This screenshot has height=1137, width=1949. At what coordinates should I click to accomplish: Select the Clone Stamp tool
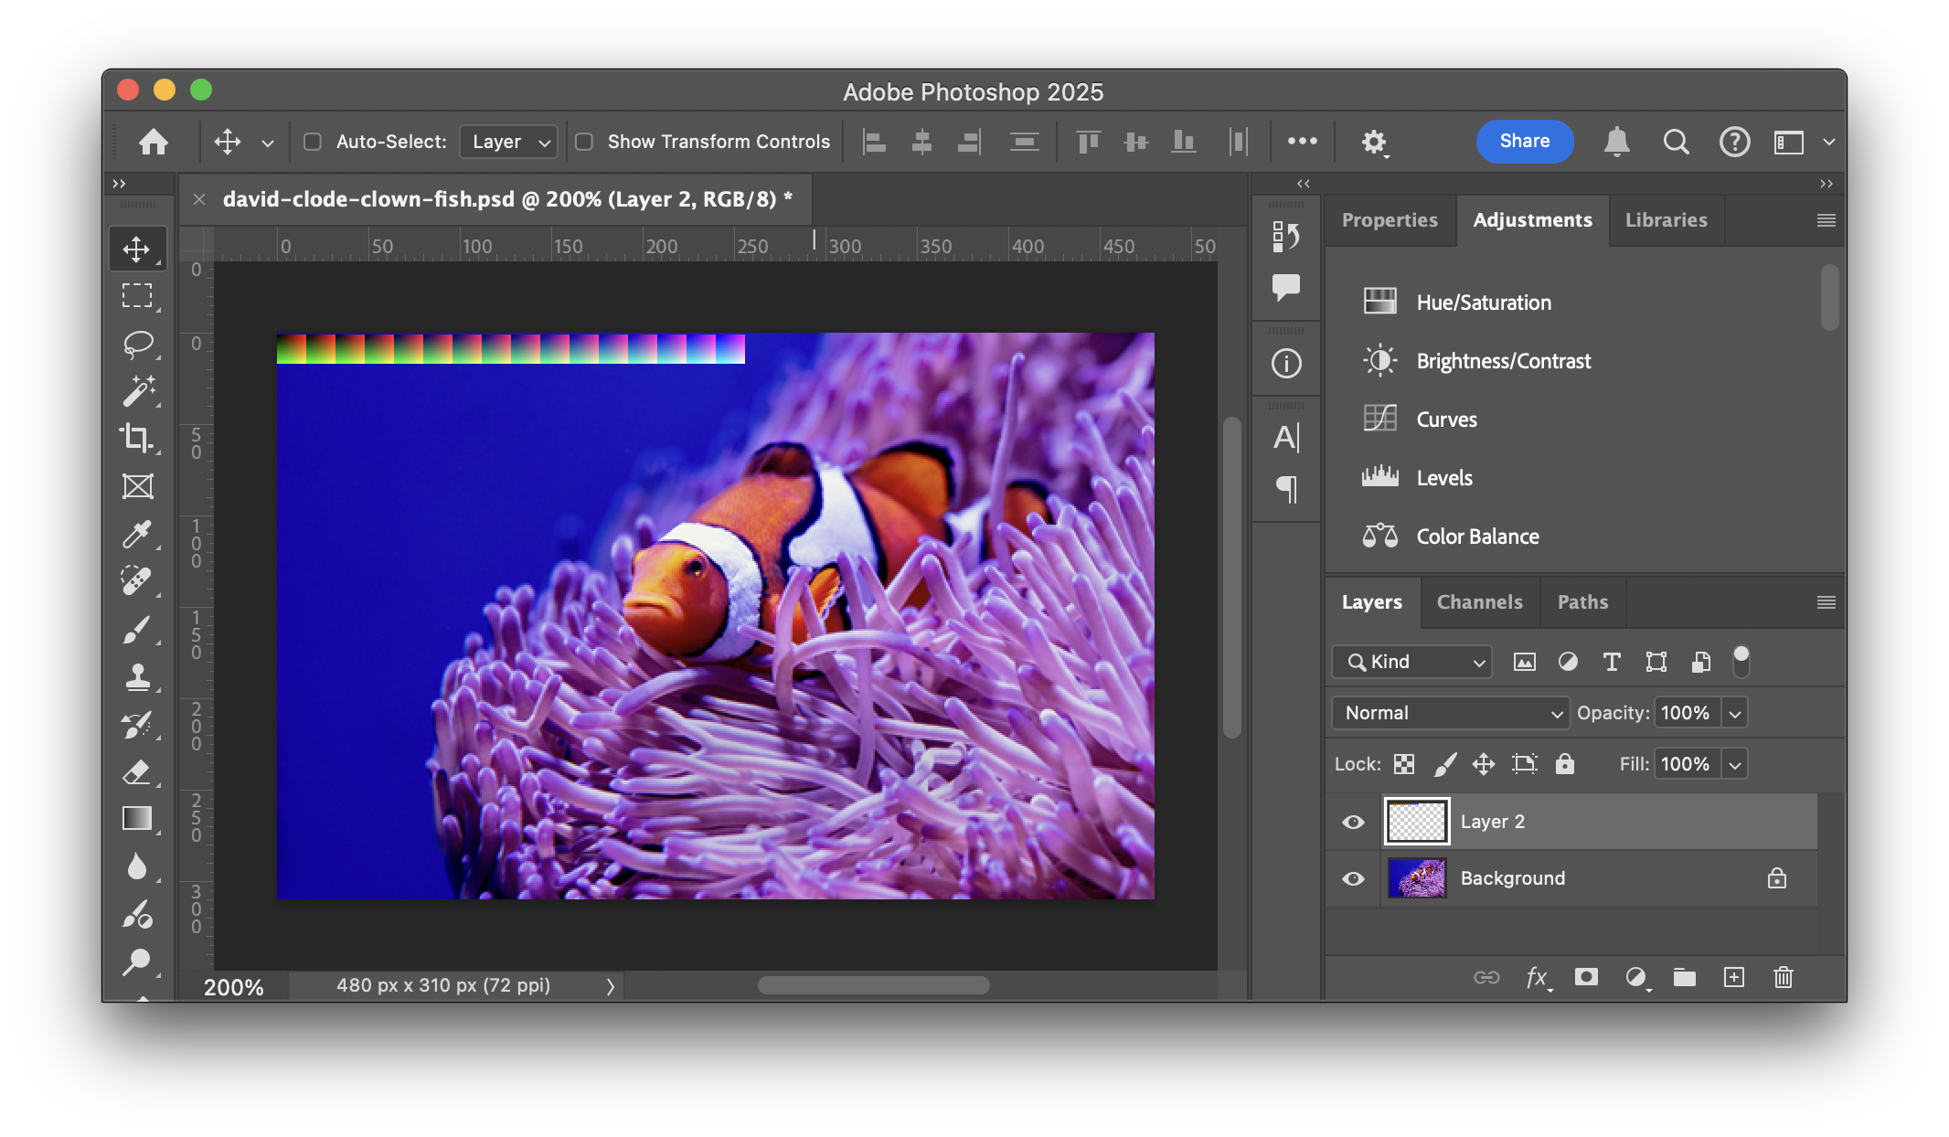(137, 677)
